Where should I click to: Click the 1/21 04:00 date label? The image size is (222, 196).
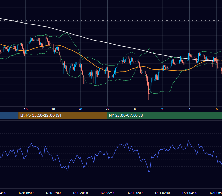click(189, 193)
